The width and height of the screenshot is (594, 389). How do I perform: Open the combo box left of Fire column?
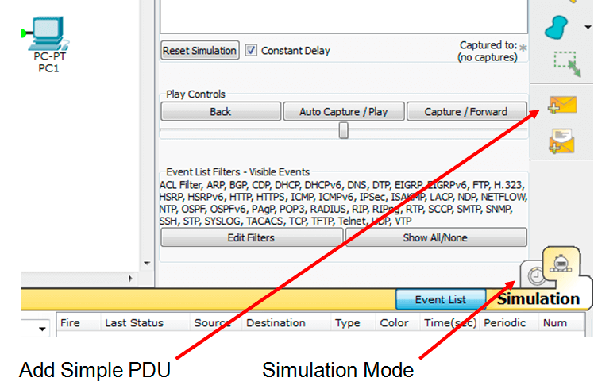click(41, 328)
